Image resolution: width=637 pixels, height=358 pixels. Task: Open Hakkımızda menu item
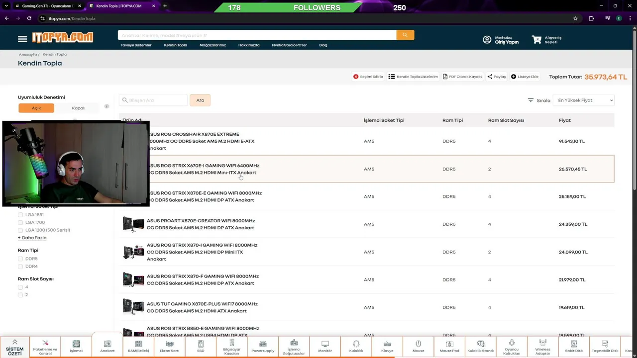tap(249, 45)
